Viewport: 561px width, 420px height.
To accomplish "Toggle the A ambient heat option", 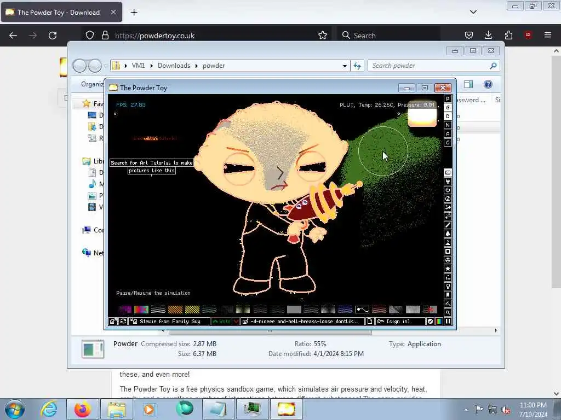I will click(x=448, y=134).
